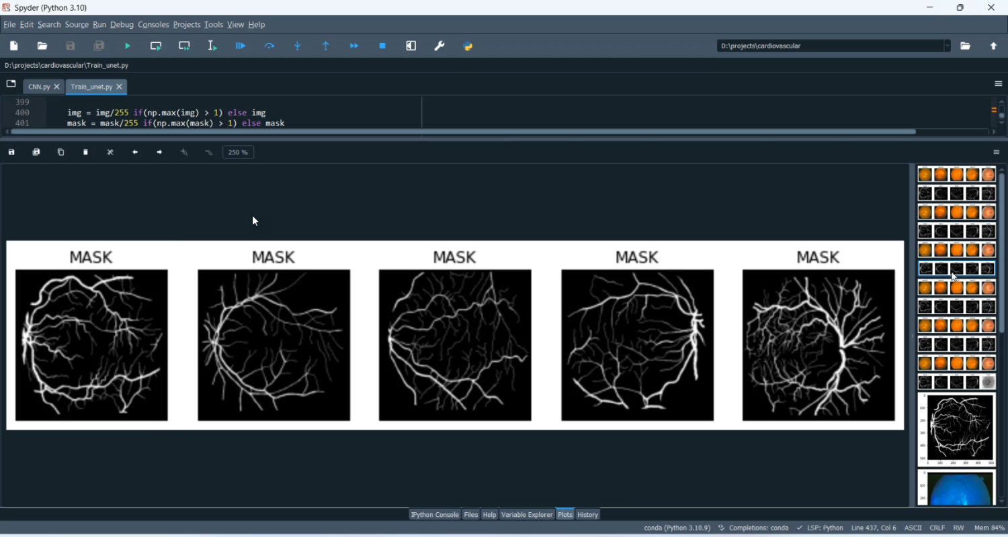1008x537 pixels.
Task: Expand the working directory dropdown
Action: click(948, 46)
